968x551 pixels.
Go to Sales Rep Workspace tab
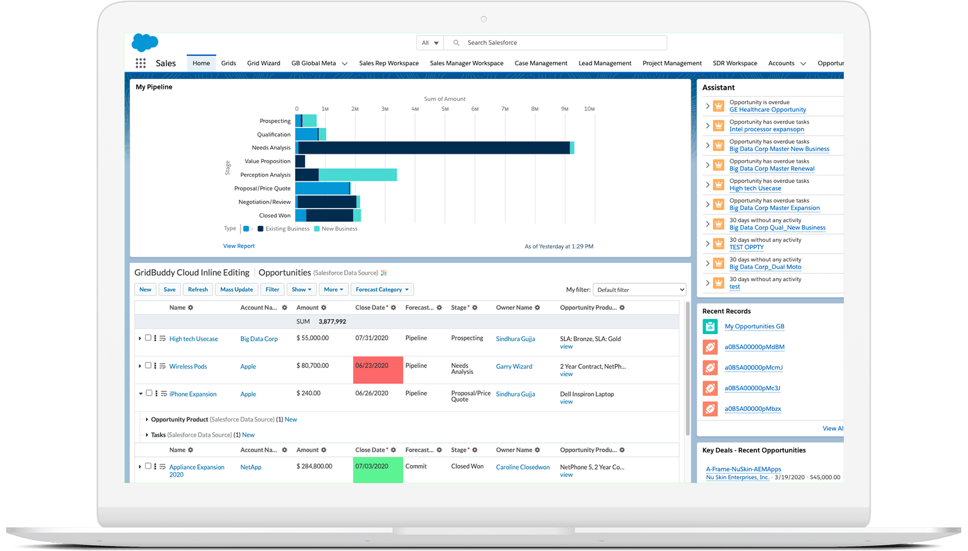tap(389, 63)
